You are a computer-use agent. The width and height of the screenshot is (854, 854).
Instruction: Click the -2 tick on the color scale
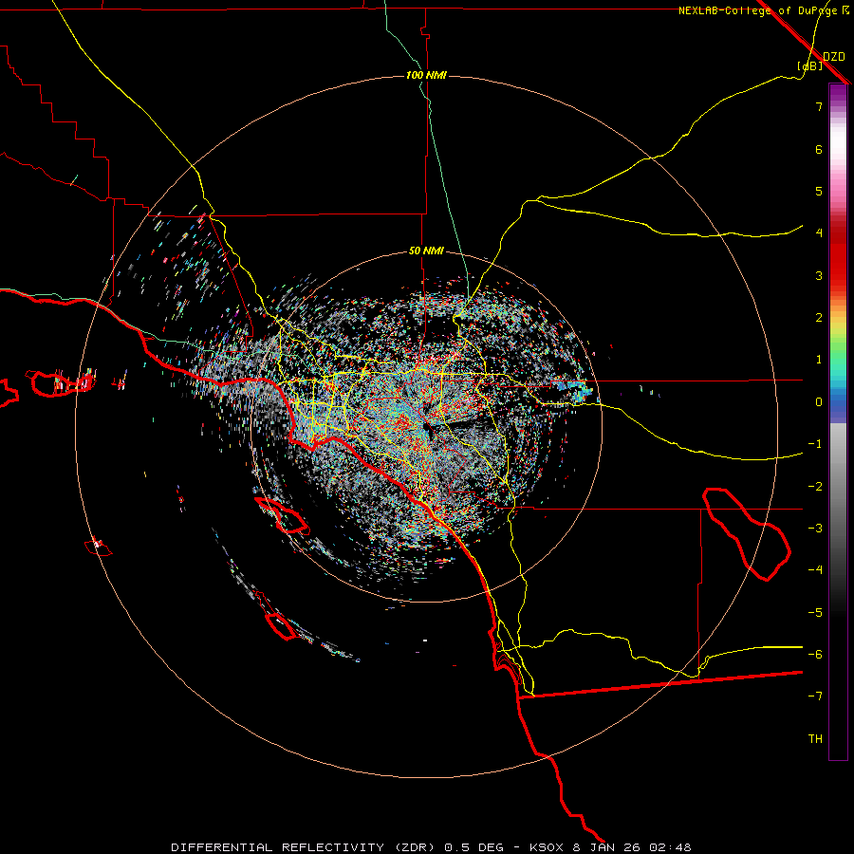tap(815, 487)
